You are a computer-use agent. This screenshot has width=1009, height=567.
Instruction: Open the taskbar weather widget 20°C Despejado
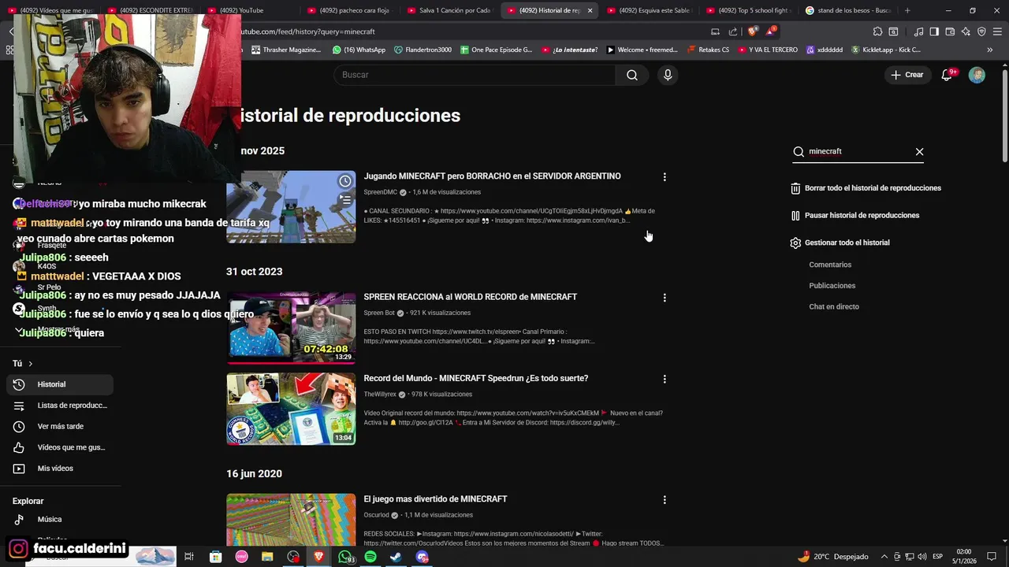point(833,557)
